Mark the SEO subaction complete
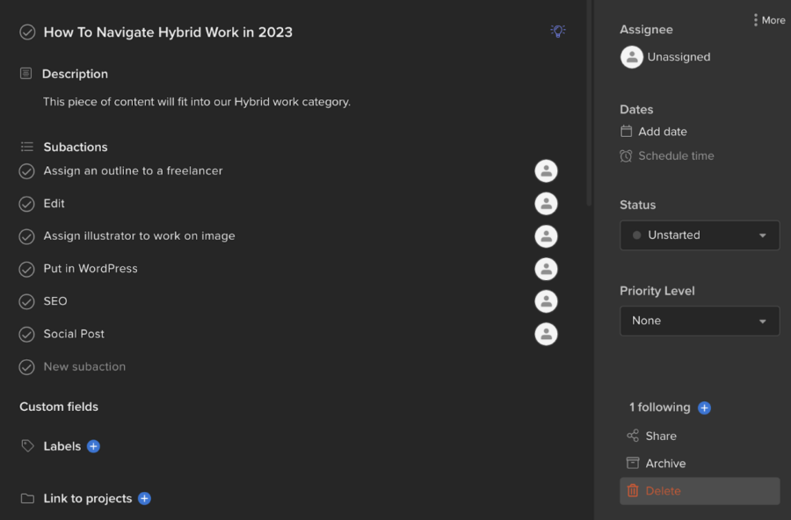Image resolution: width=791 pixels, height=520 pixels. coord(25,301)
